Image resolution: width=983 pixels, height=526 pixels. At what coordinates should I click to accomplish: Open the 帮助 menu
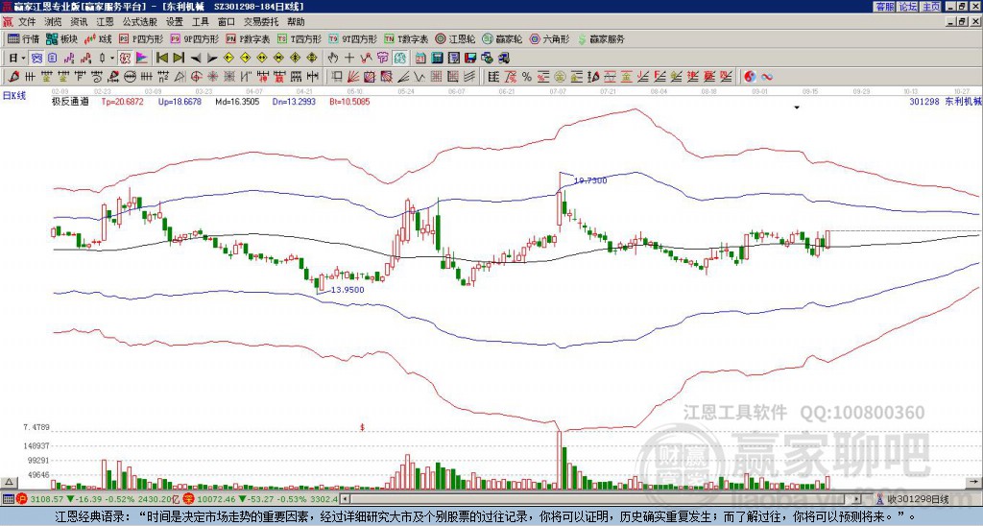coord(296,22)
